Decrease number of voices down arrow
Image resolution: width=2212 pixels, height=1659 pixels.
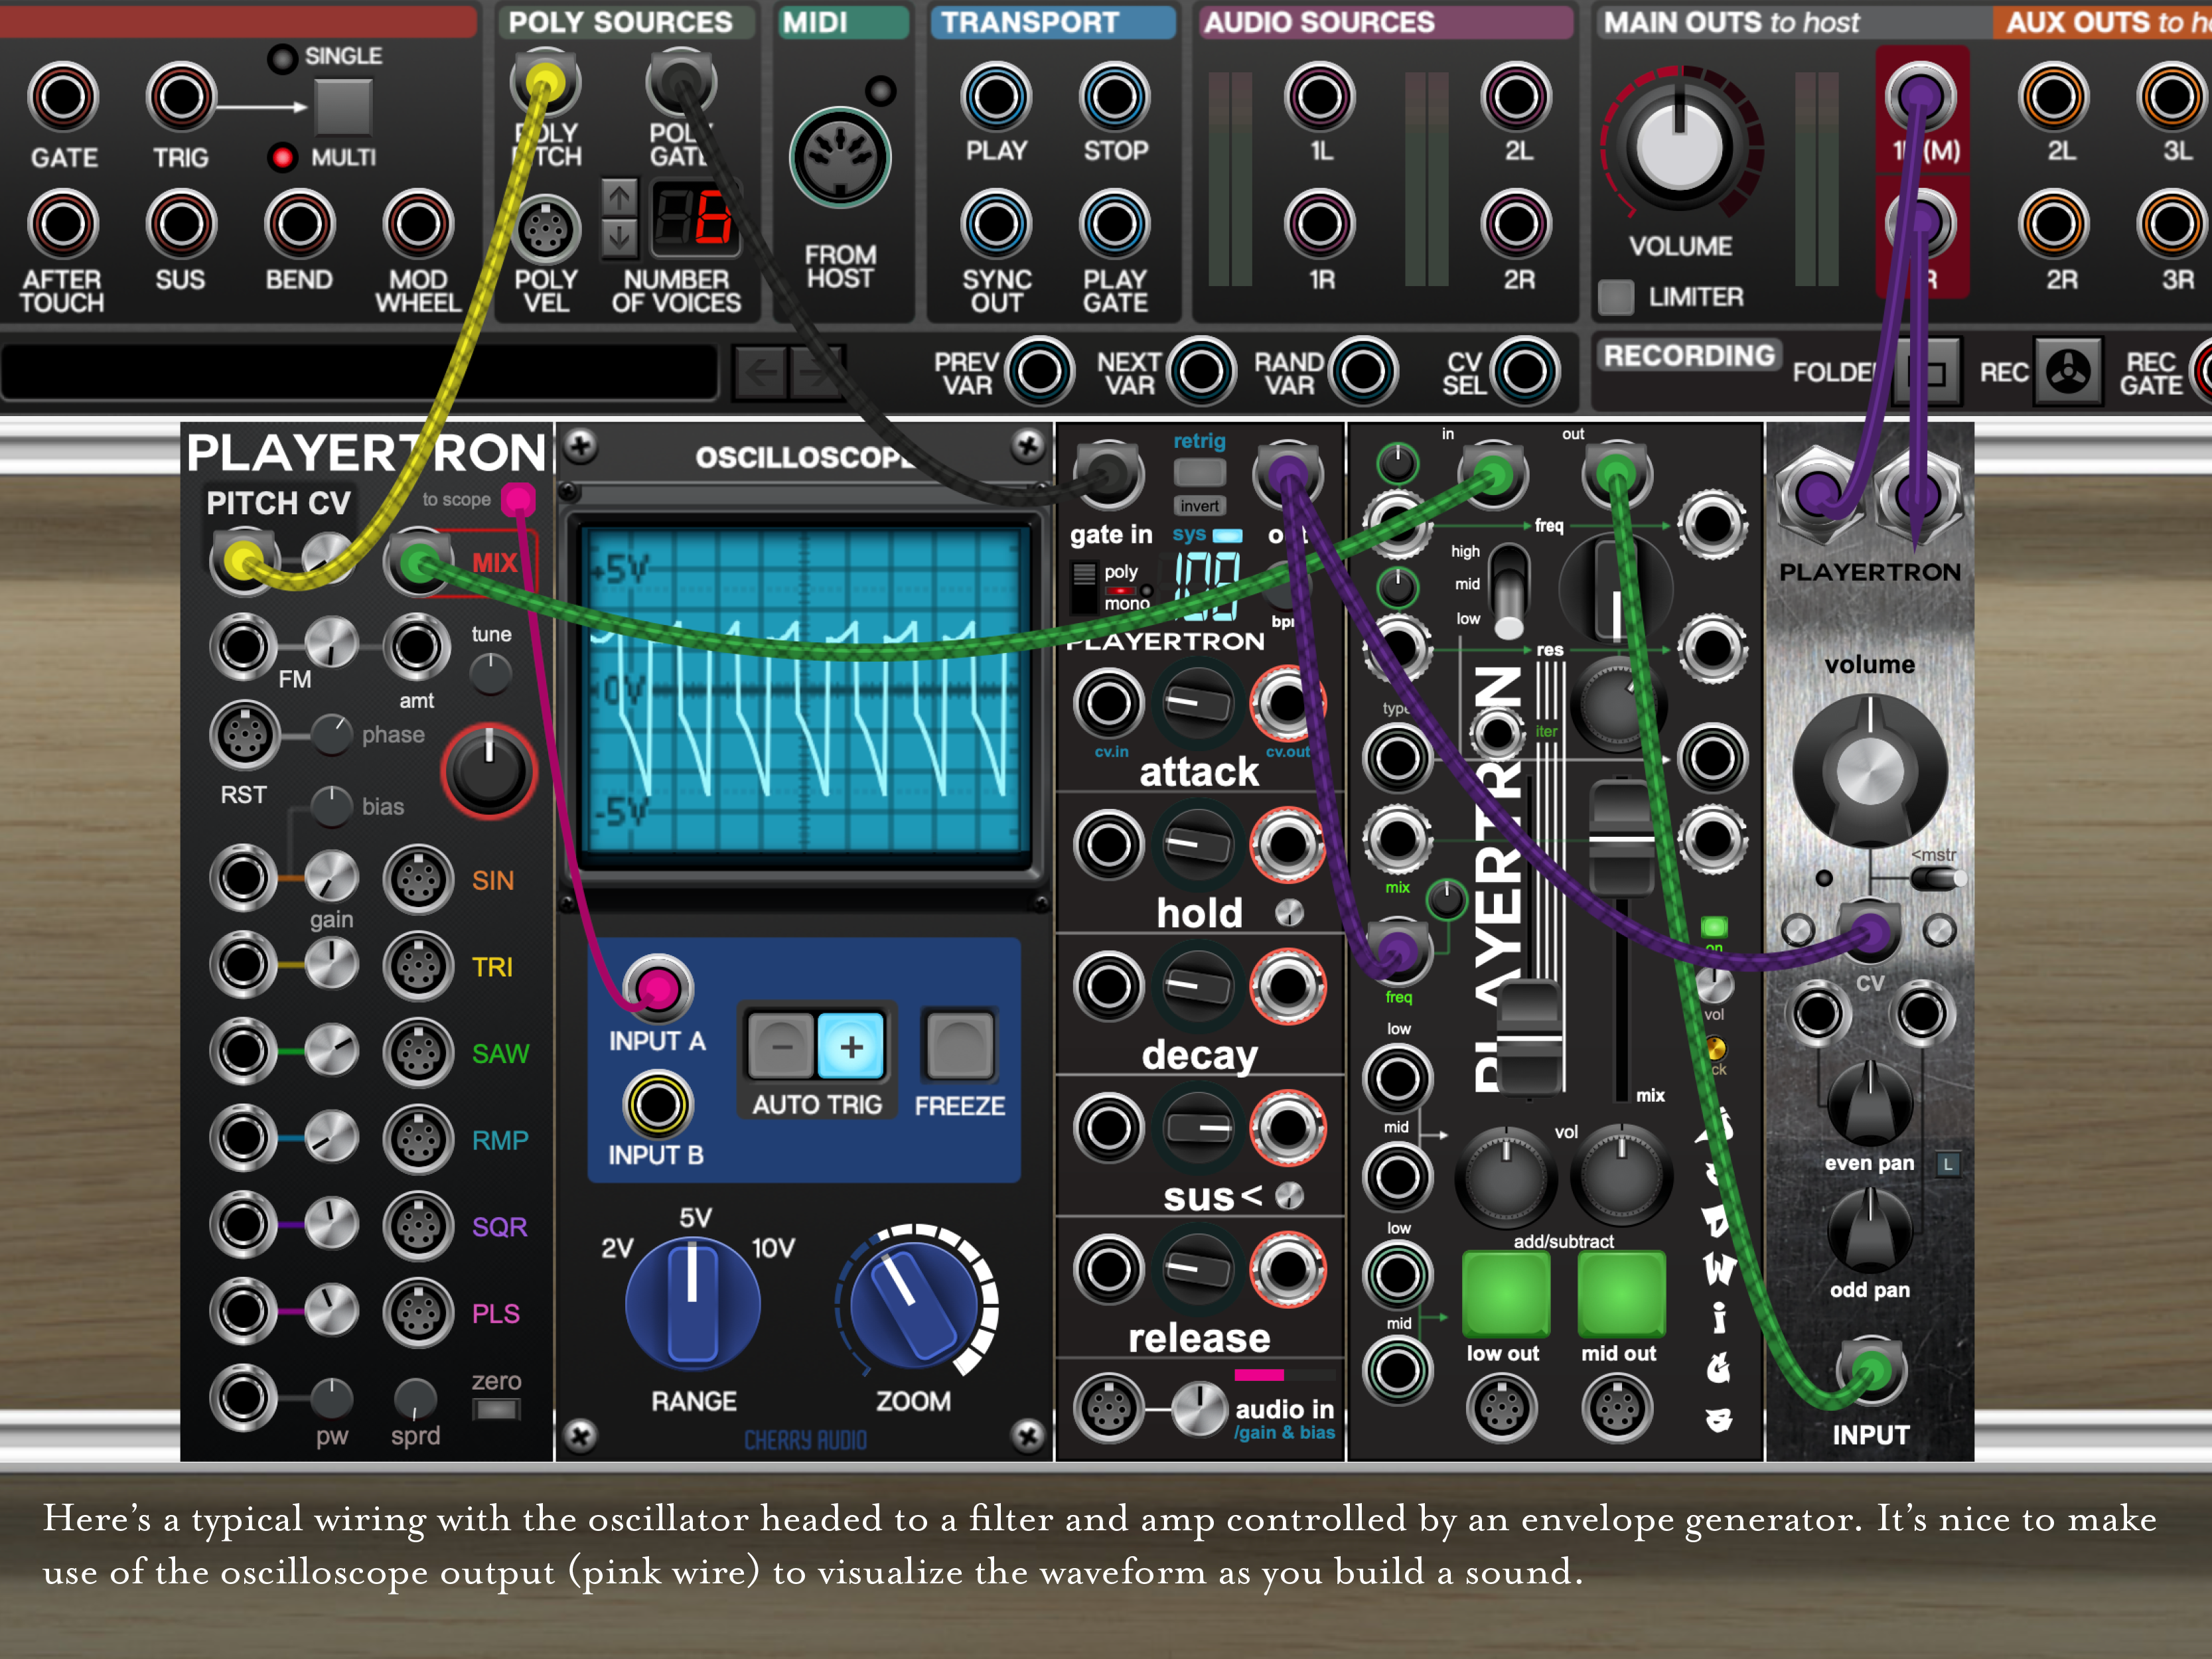pyautogui.click(x=619, y=238)
